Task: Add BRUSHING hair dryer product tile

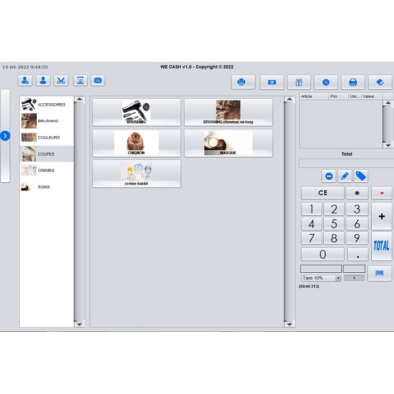Action: [x=137, y=112]
